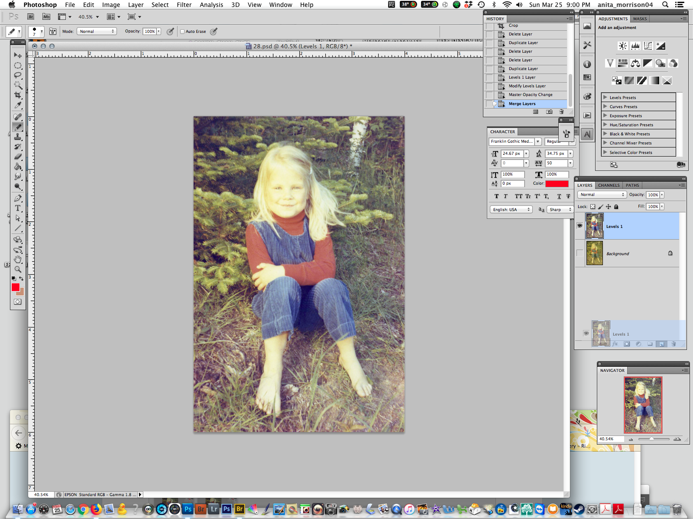The height and width of the screenshot is (519, 693).
Task: Add a Curves adjustment from the icons
Action: (x=648, y=46)
